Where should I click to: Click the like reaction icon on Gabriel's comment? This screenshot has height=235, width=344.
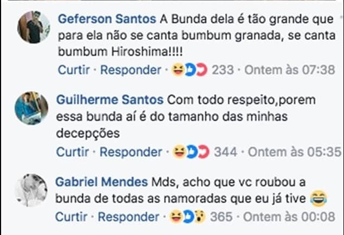click(188, 217)
